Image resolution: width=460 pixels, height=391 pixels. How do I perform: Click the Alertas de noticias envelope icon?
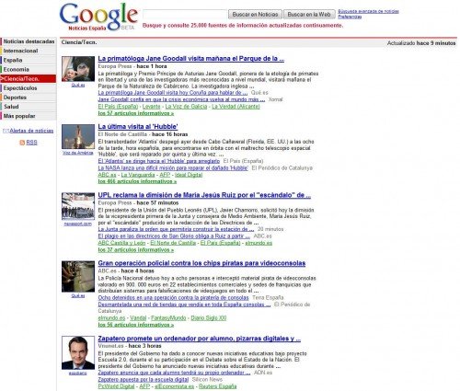pos(6,131)
